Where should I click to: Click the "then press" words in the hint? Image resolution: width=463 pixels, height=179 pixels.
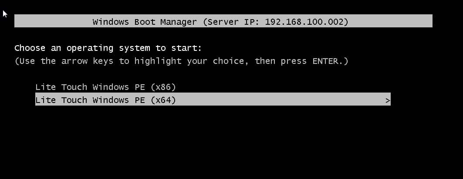tap(281, 61)
